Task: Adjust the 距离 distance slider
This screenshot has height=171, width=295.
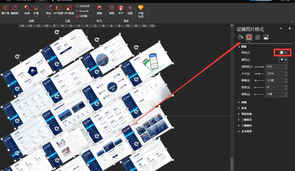Action: (x=259, y=94)
